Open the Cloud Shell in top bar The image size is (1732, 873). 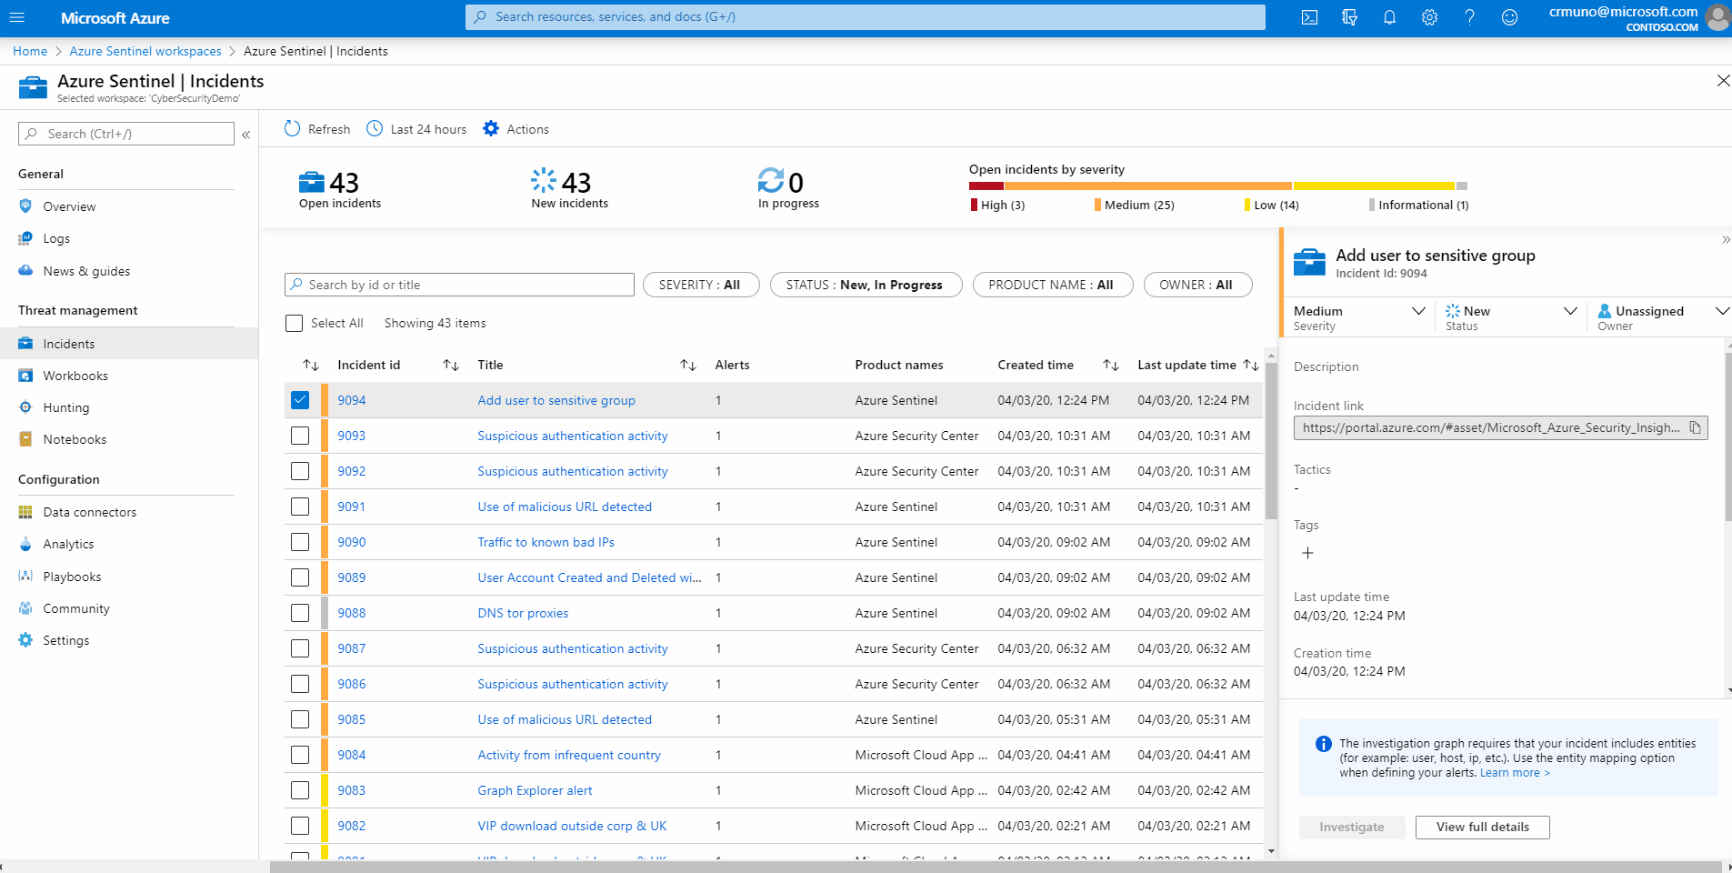pyautogui.click(x=1309, y=17)
